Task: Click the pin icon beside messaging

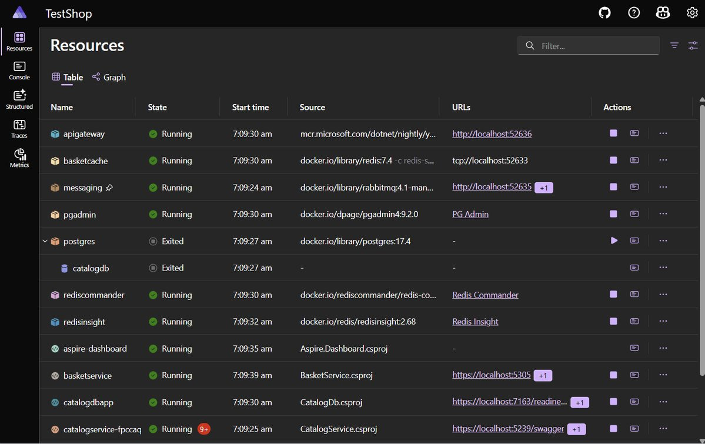Action: [109, 188]
